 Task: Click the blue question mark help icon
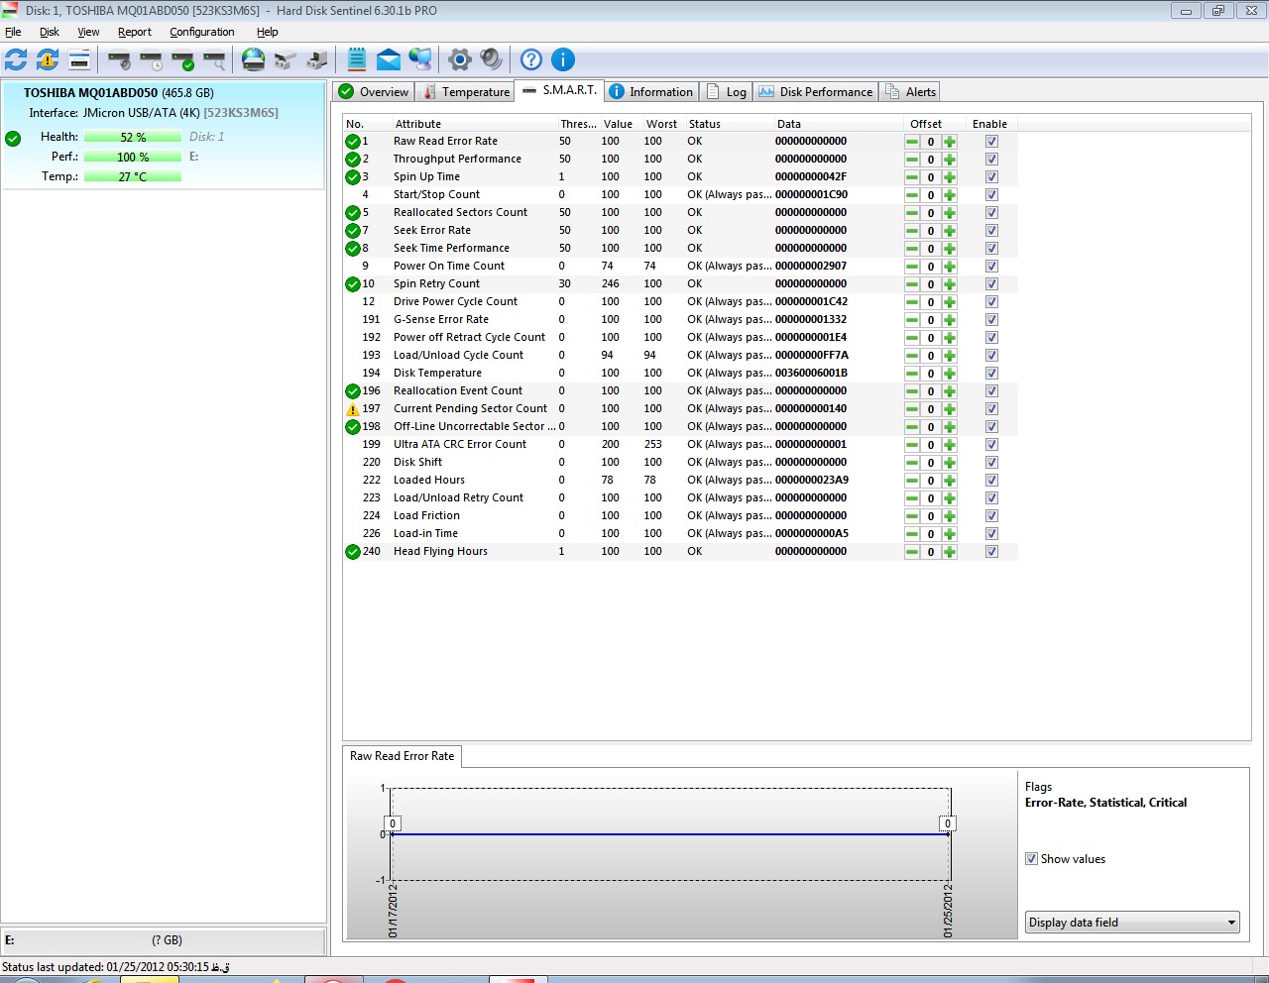tap(531, 59)
